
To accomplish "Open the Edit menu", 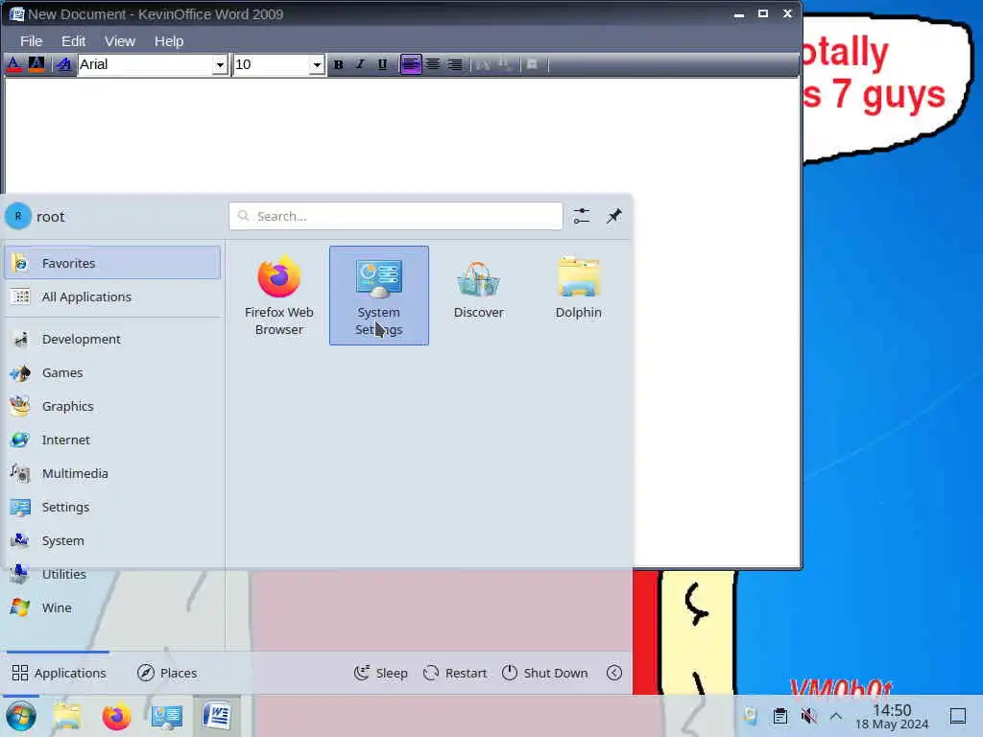I will (73, 41).
